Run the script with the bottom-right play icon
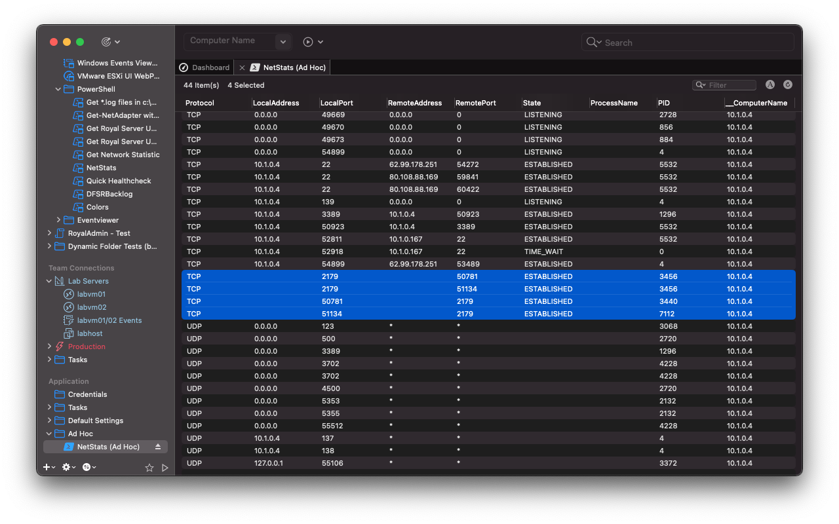The width and height of the screenshot is (839, 524). 165,467
